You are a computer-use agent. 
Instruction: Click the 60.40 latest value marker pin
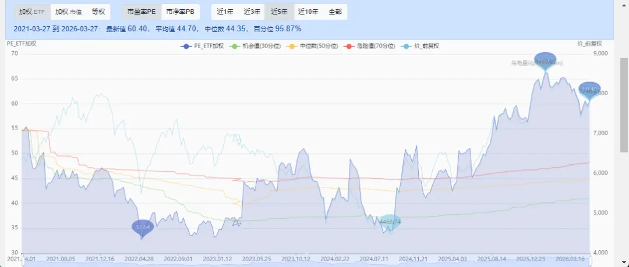[589, 89]
